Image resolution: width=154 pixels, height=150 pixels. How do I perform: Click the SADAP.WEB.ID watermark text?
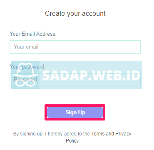coord(92,76)
